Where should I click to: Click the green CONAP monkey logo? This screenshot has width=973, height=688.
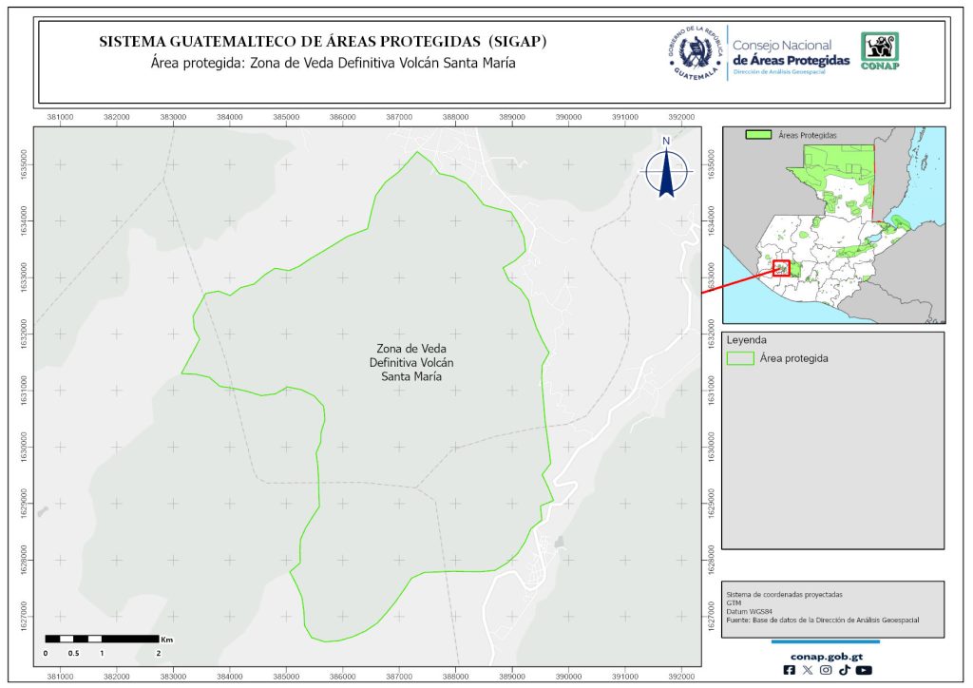(879, 51)
